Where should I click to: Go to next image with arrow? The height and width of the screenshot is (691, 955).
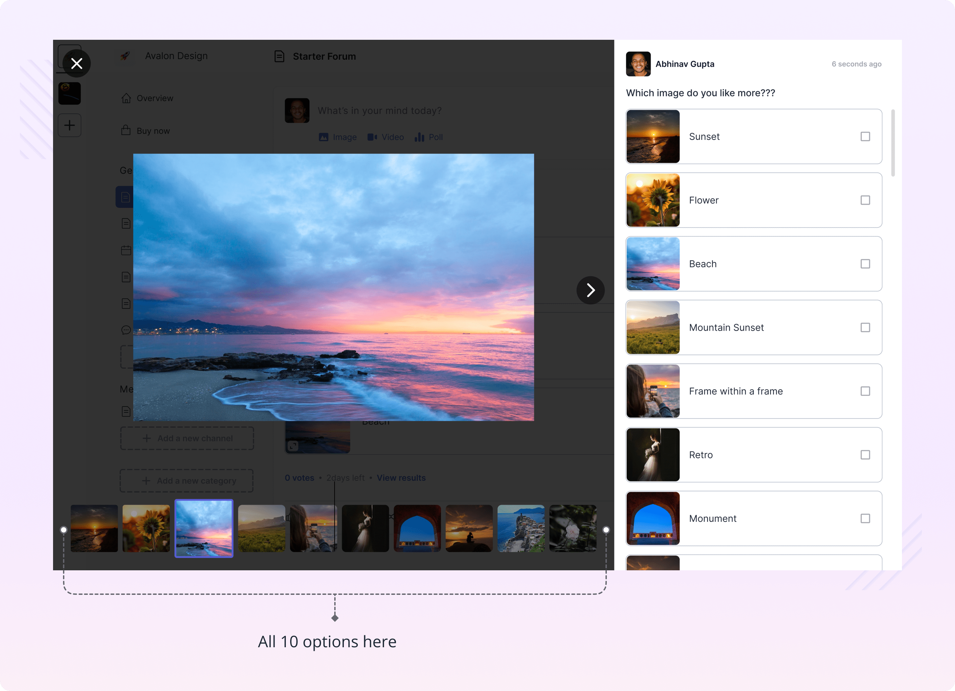[x=590, y=290]
